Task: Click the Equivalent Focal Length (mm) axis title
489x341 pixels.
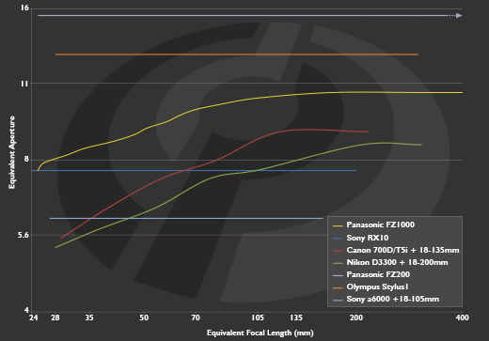Action: point(260,333)
